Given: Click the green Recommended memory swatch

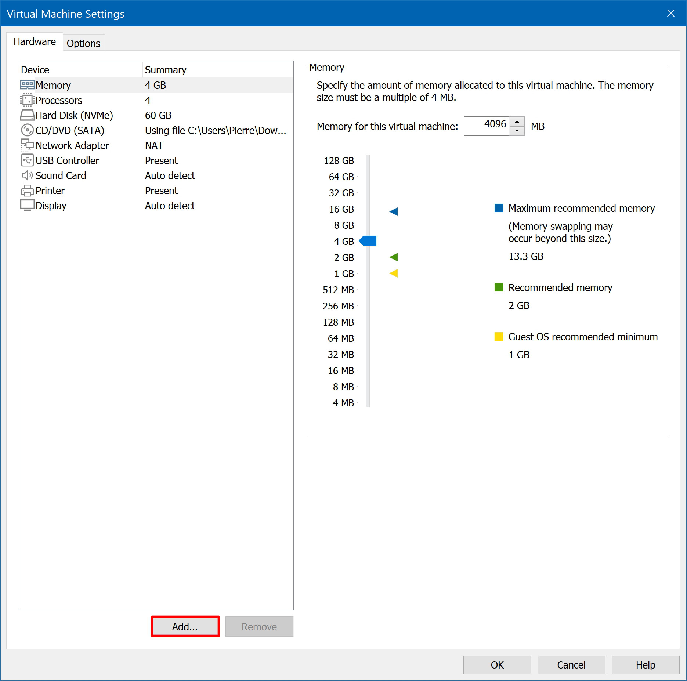Looking at the screenshot, I should tap(499, 287).
